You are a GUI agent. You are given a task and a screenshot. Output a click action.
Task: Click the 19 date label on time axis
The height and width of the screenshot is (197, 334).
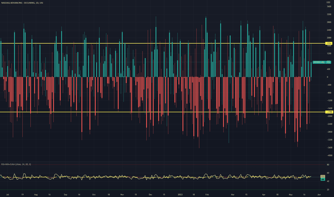coord(22,194)
